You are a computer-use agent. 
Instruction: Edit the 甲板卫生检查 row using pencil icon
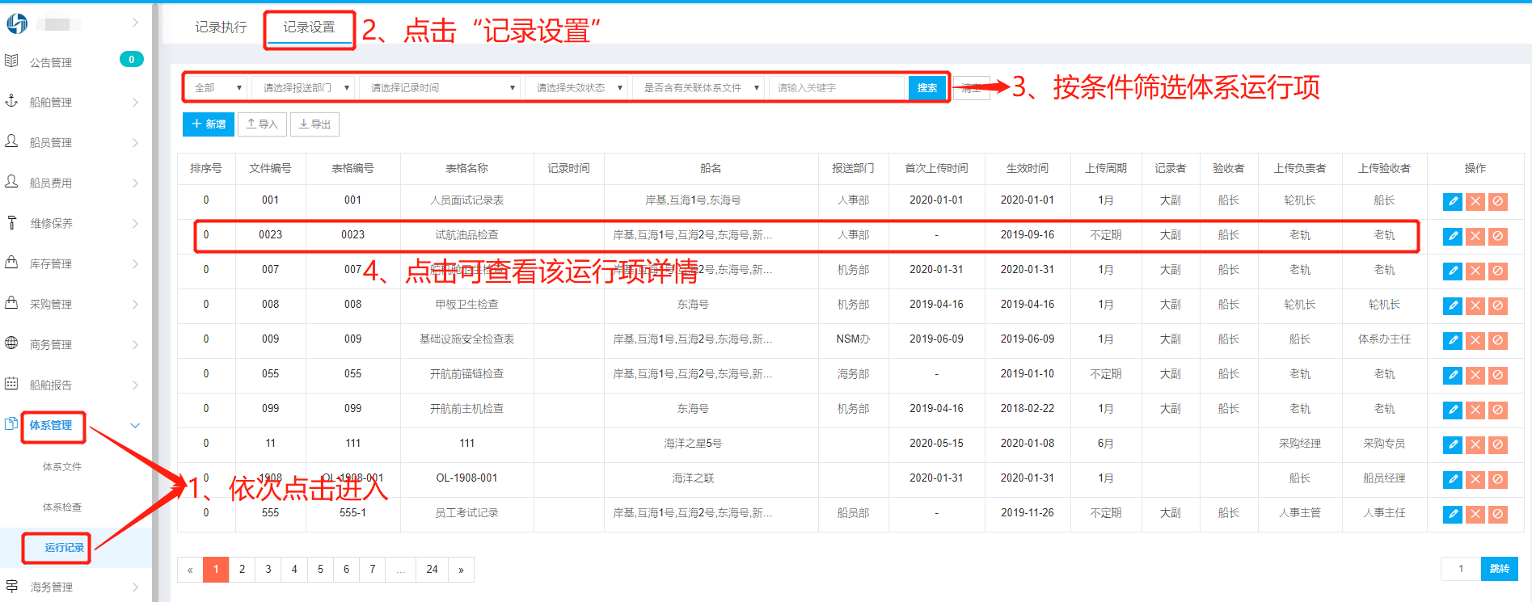pyautogui.click(x=1452, y=305)
